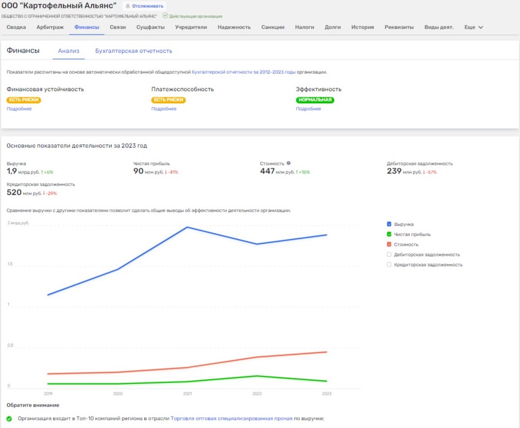Toggle the Выручка chart checkbox

(389, 224)
